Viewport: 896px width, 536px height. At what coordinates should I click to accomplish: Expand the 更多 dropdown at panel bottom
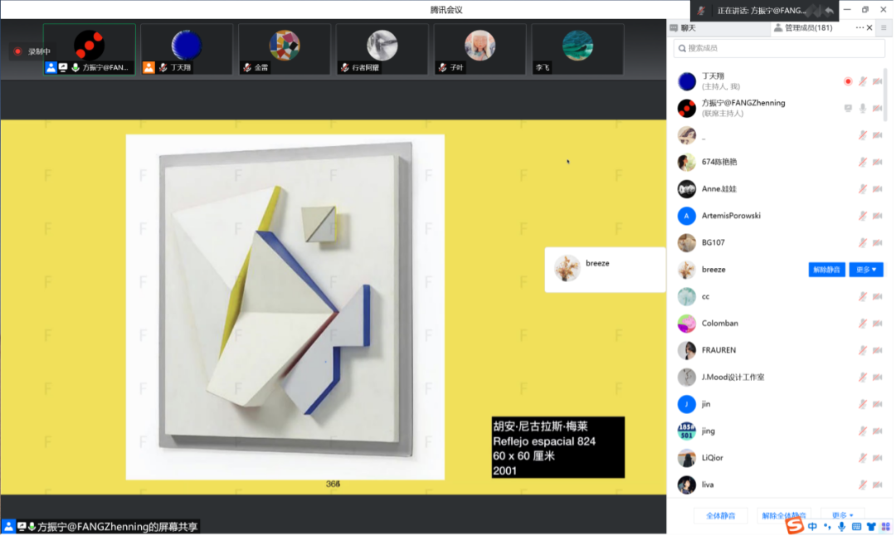pos(843,515)
